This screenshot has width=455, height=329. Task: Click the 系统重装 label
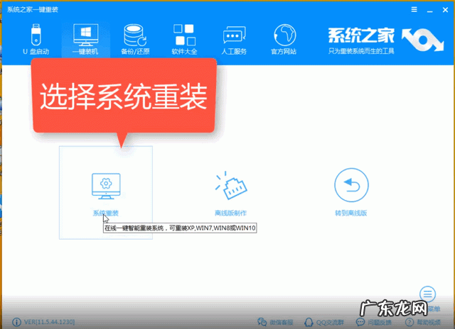106,213
